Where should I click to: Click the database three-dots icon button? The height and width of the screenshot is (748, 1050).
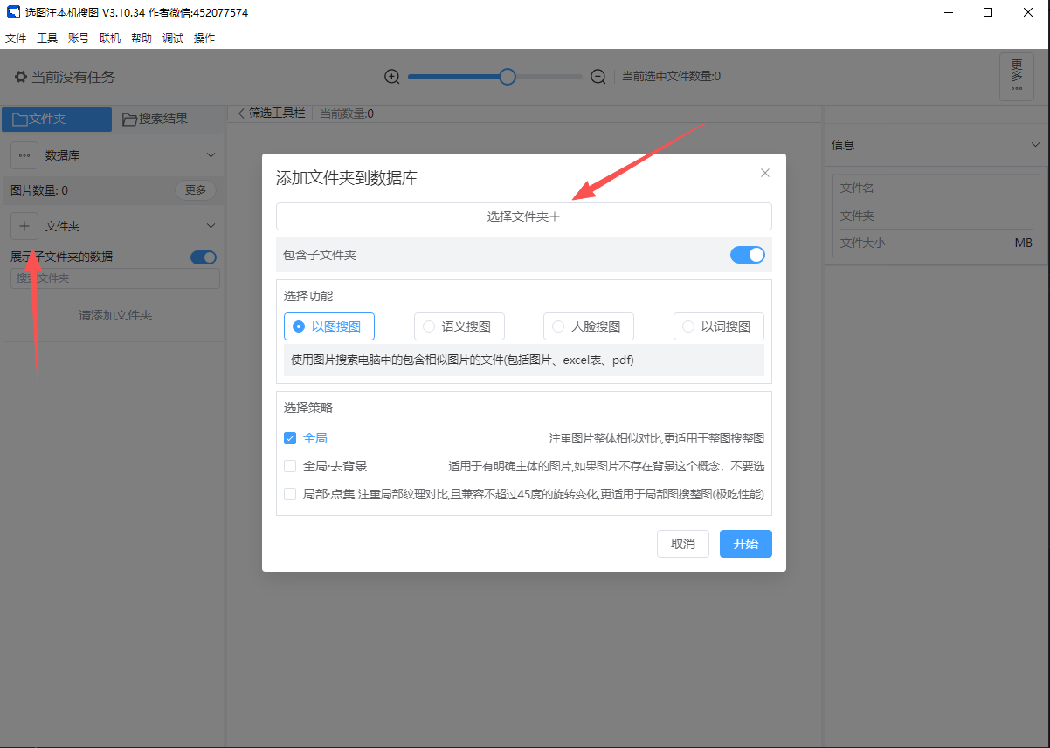click(x=24, y=155)
